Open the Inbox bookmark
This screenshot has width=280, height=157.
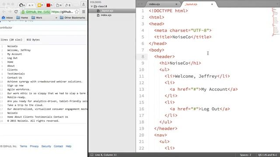tap(7, 17)
